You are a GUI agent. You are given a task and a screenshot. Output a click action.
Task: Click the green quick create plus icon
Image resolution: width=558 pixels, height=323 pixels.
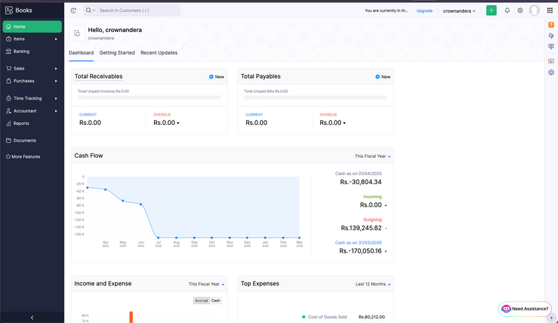click(x=492, y=10)
